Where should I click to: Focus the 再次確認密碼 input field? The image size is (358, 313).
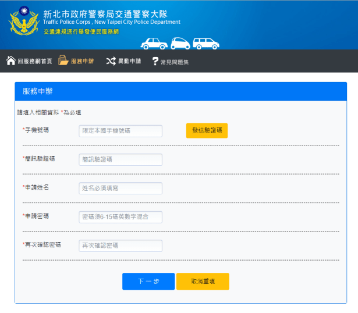(x=120, y=246)
